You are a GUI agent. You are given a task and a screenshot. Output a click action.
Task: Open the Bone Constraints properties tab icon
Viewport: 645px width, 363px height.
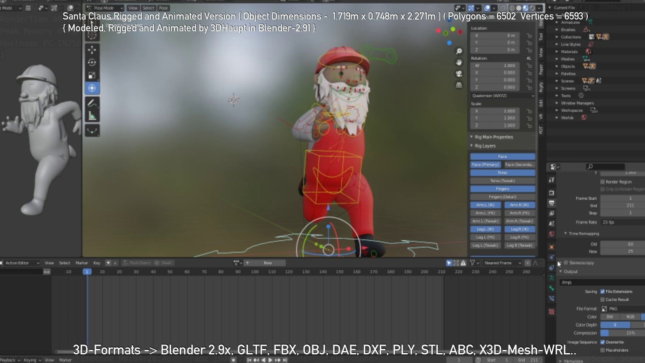click(552, 298)
